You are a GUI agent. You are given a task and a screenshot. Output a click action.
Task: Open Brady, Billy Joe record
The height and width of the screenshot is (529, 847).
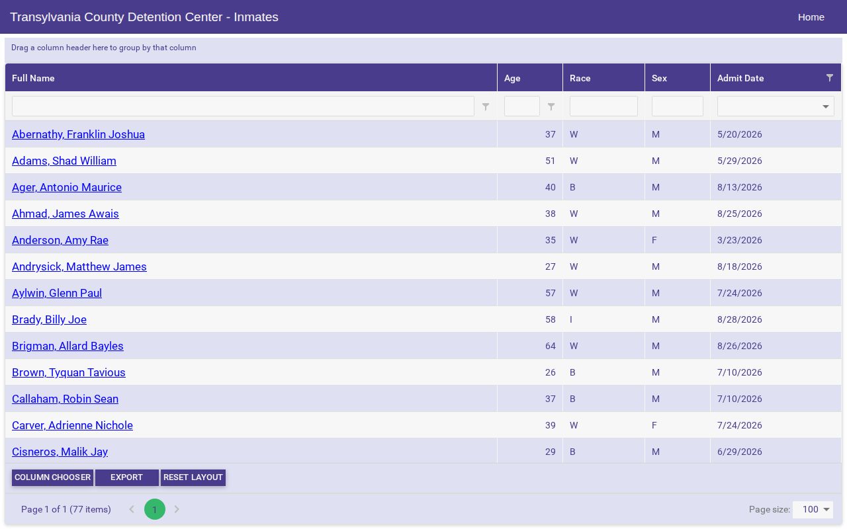[x=49, y=319]
